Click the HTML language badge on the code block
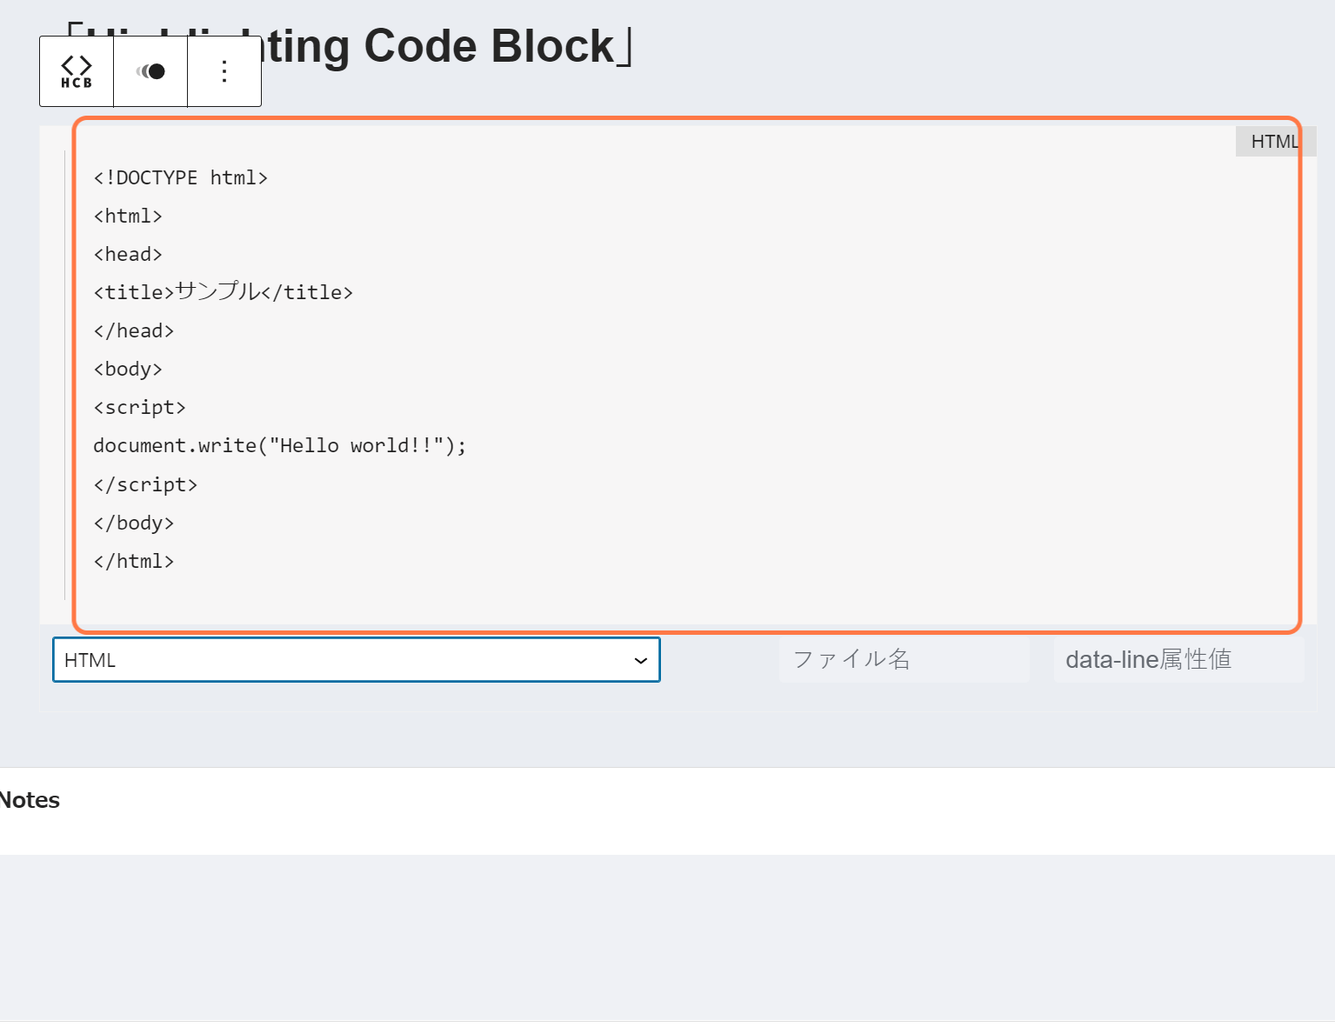1335x1027 pixels. [1274, 142]
